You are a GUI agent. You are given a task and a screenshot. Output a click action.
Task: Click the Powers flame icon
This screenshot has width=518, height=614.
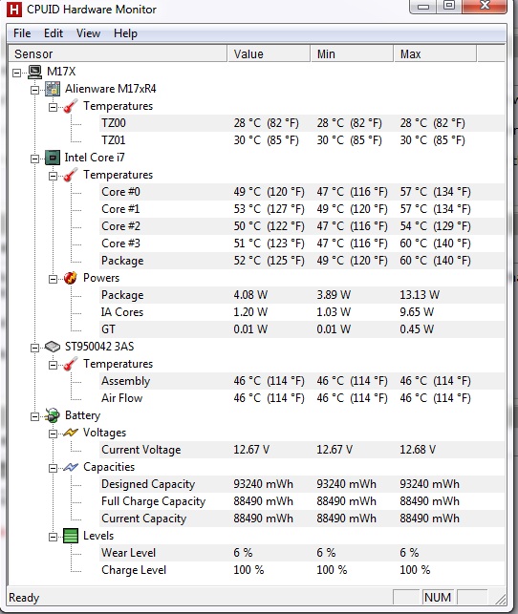(x=71, y=278)
